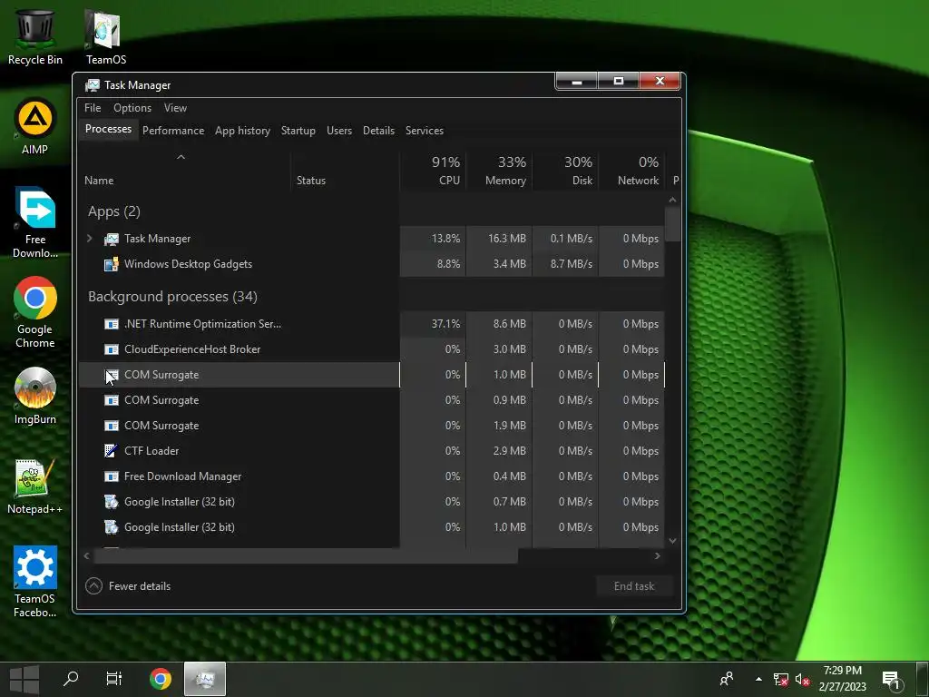The height and width of the screenshot is (697, 929).
Task: Open the Recycle Bin desktop icon
Action: pyautogui.click(x=35, y=36)
